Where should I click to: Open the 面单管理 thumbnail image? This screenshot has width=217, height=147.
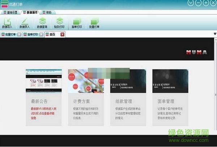[170, 81]
